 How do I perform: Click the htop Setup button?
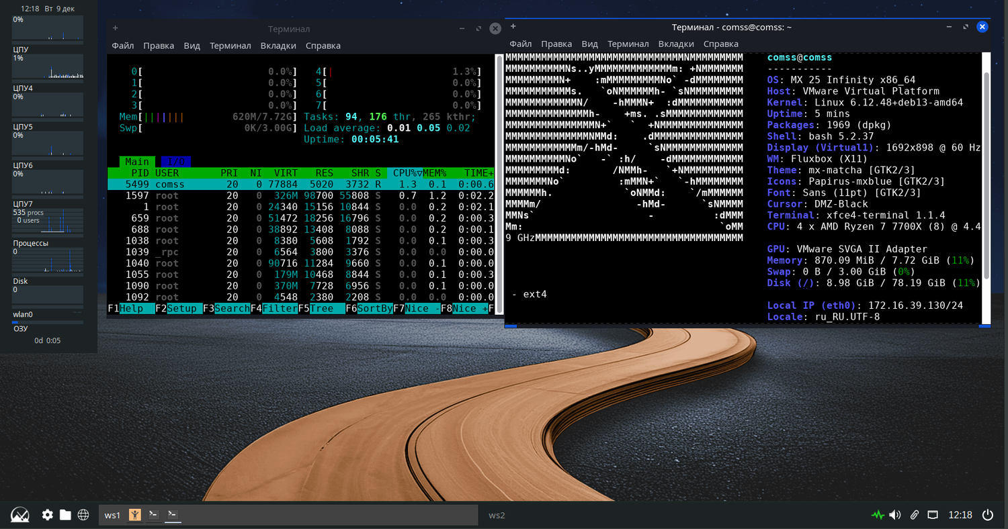[182, 309]
